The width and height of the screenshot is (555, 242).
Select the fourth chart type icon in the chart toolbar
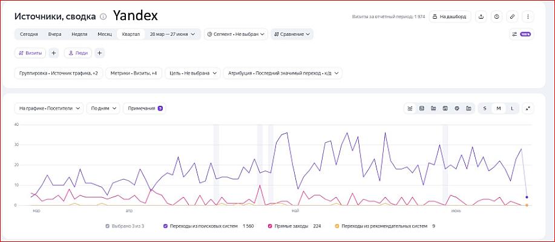click(x=445, y=108)
